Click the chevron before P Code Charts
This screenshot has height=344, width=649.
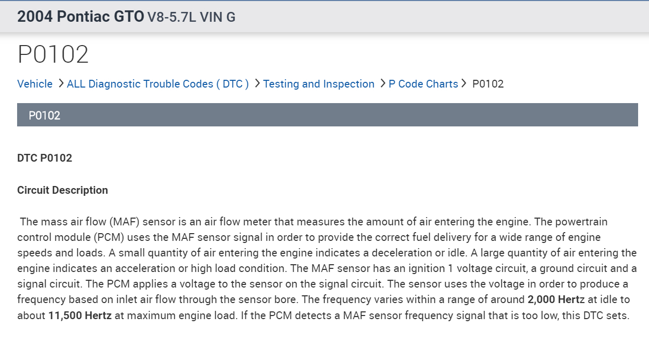coord(383,83)
